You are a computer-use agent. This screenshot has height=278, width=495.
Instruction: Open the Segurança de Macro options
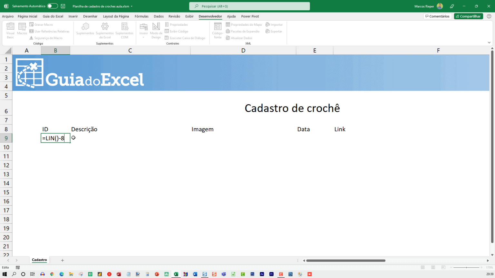pos(47,38)
